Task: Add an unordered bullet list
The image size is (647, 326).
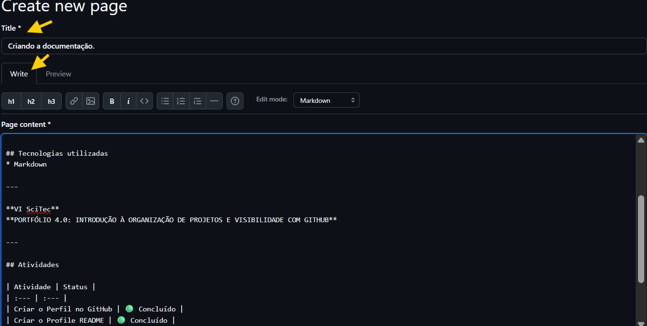Action: coord(165,101)
